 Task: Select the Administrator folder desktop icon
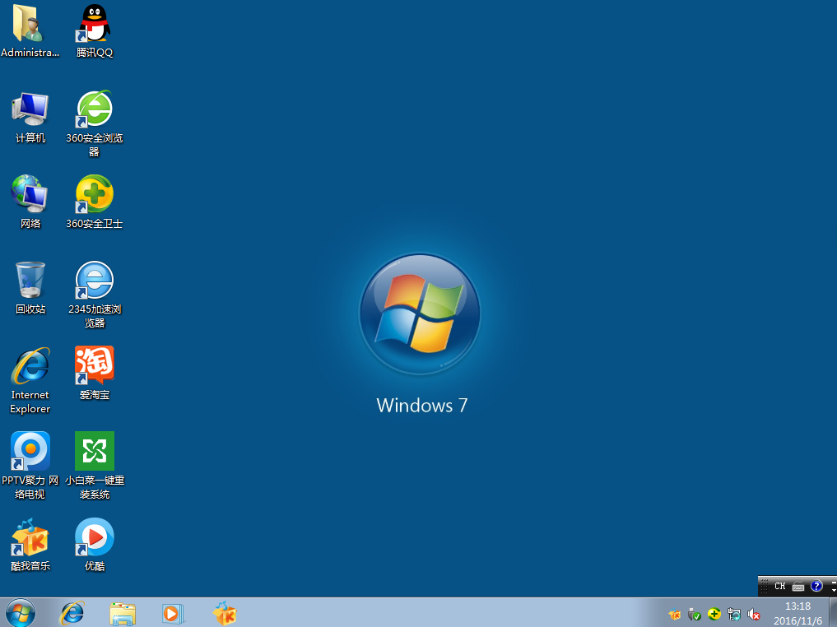pyautogui.click(x=30, y=31)
